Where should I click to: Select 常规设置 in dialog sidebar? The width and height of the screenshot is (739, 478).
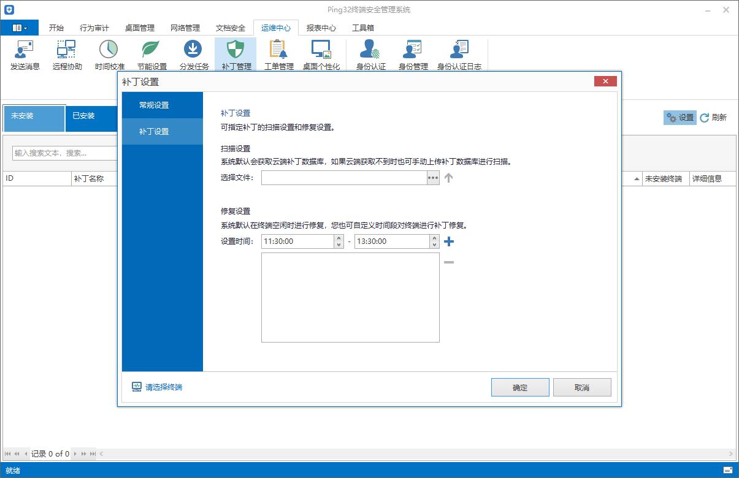point(163,105)
